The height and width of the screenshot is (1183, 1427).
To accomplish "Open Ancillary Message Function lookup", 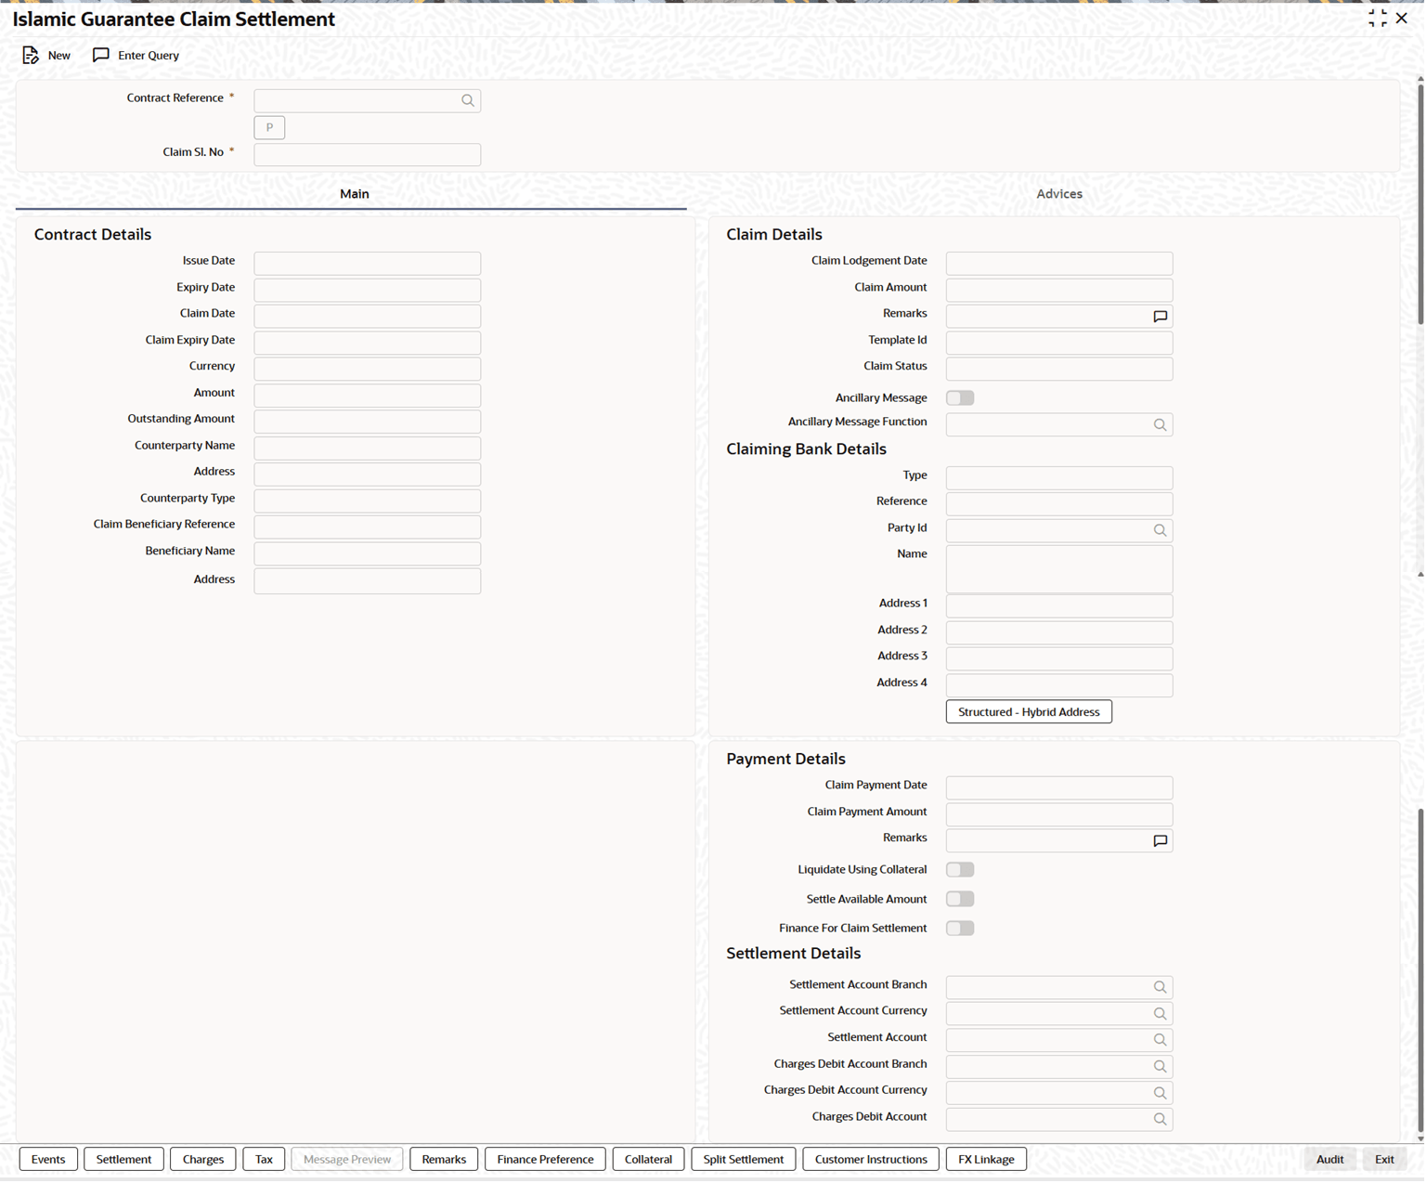I will click(x=1161, y=425).
